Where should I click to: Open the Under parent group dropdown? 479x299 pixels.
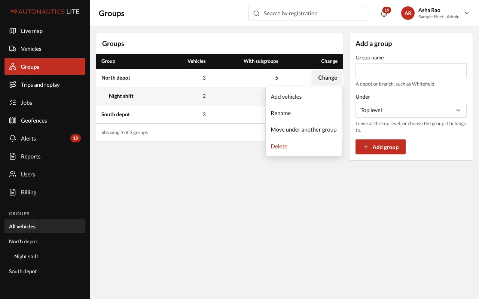pos(411,110)
